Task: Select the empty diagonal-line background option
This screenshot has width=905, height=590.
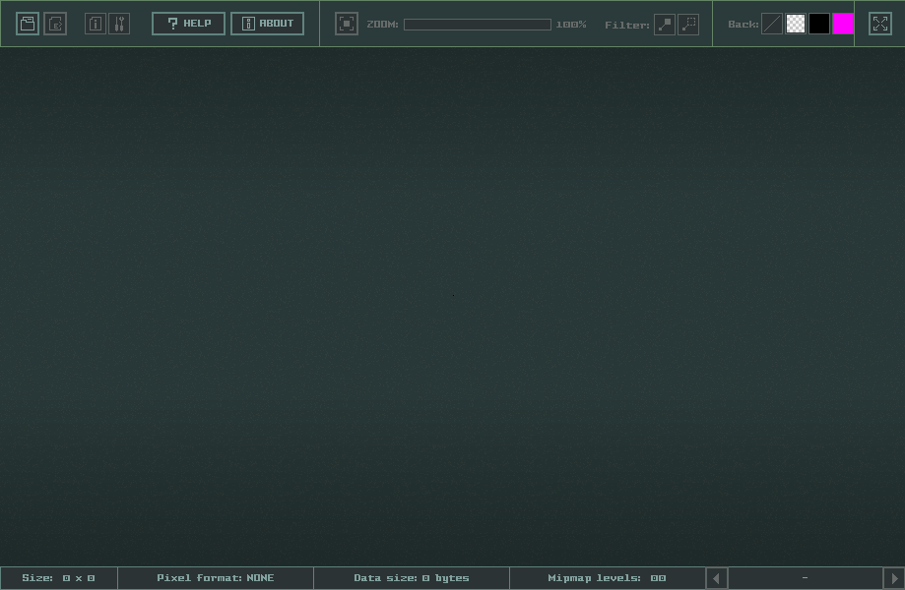Action: coord(772,24)
